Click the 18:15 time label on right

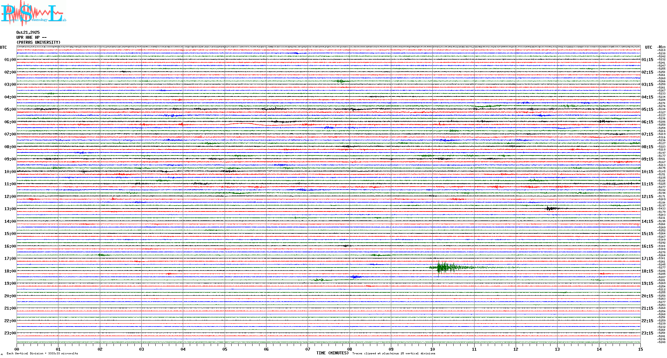pyautogui.click(x=647, y=271)
